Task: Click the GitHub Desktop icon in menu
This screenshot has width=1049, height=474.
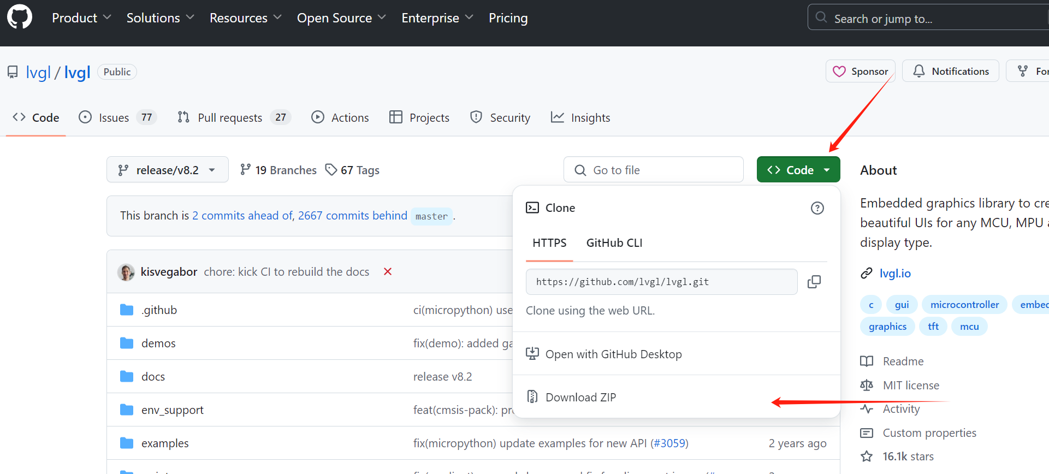Action: click(532, 354)
